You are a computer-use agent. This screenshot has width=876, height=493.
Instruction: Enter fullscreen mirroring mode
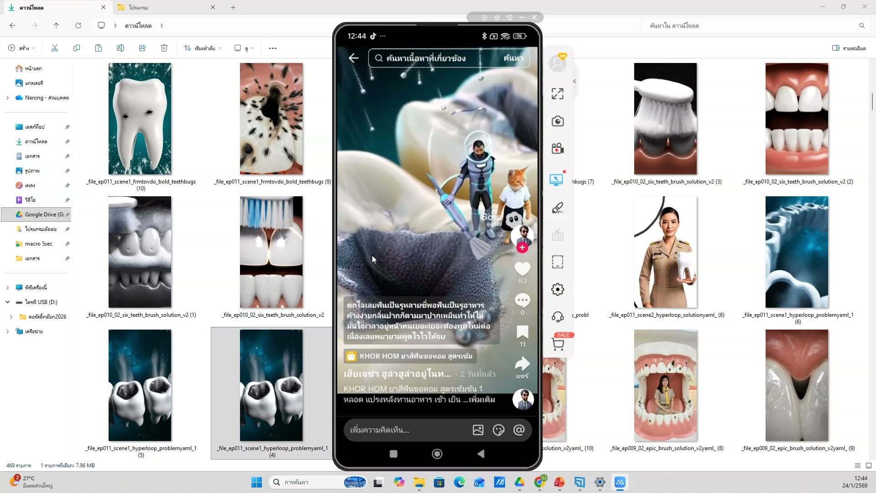(558, 93)
